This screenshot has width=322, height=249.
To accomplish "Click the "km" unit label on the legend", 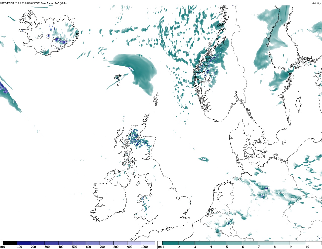I will click(x=159, y=247).
